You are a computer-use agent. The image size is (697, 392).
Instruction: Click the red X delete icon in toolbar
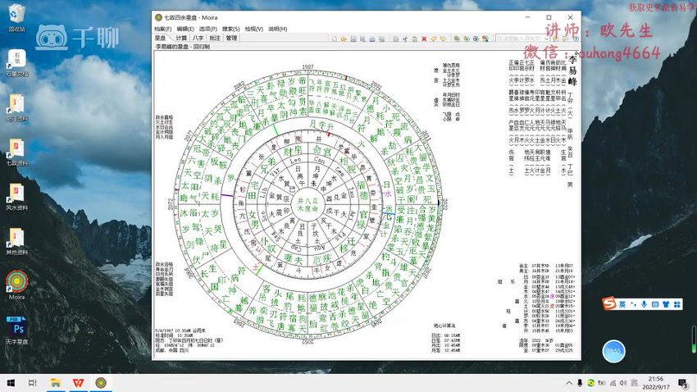click(424, 39)
